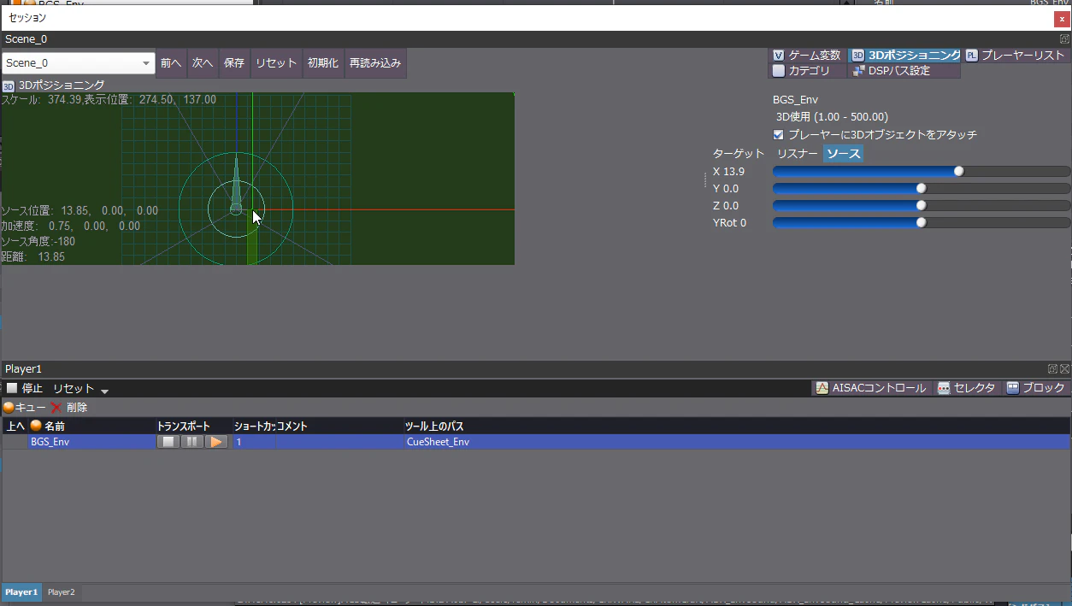The width and height of the screenshot is (1072, 606).
Task: Open the AISACコントロール panel
Action: click(x=870, y=388)
